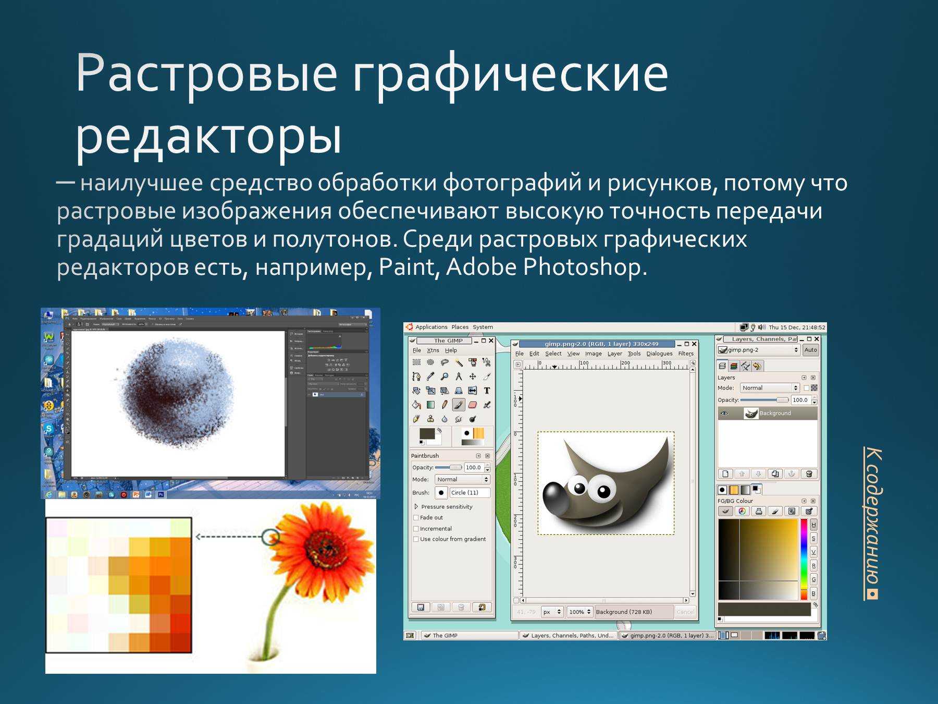Screen dimensions: 938x704
Task: Expand the Pressure sensitivity section
Action: pyautogui.click(x=416, y=507)
